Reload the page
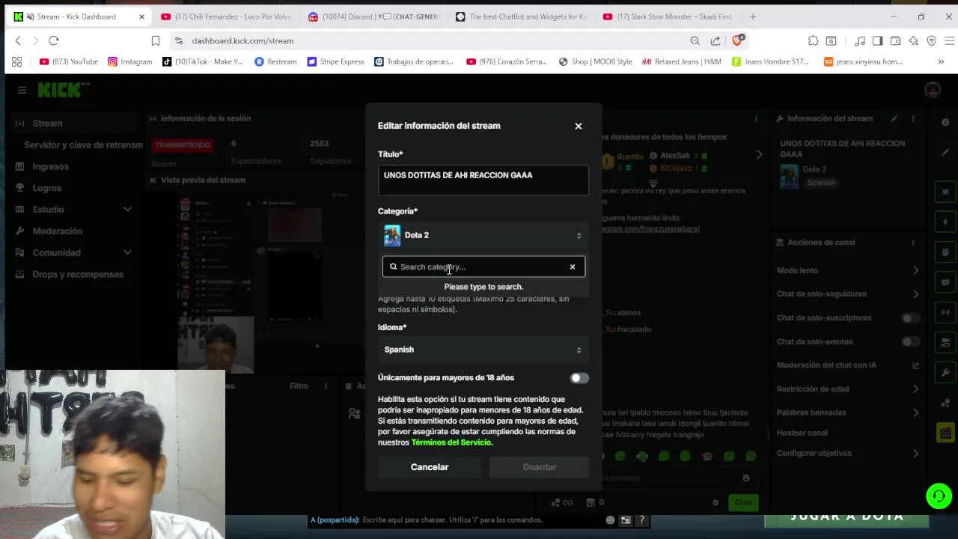958x539 pixels. (54, 40)
